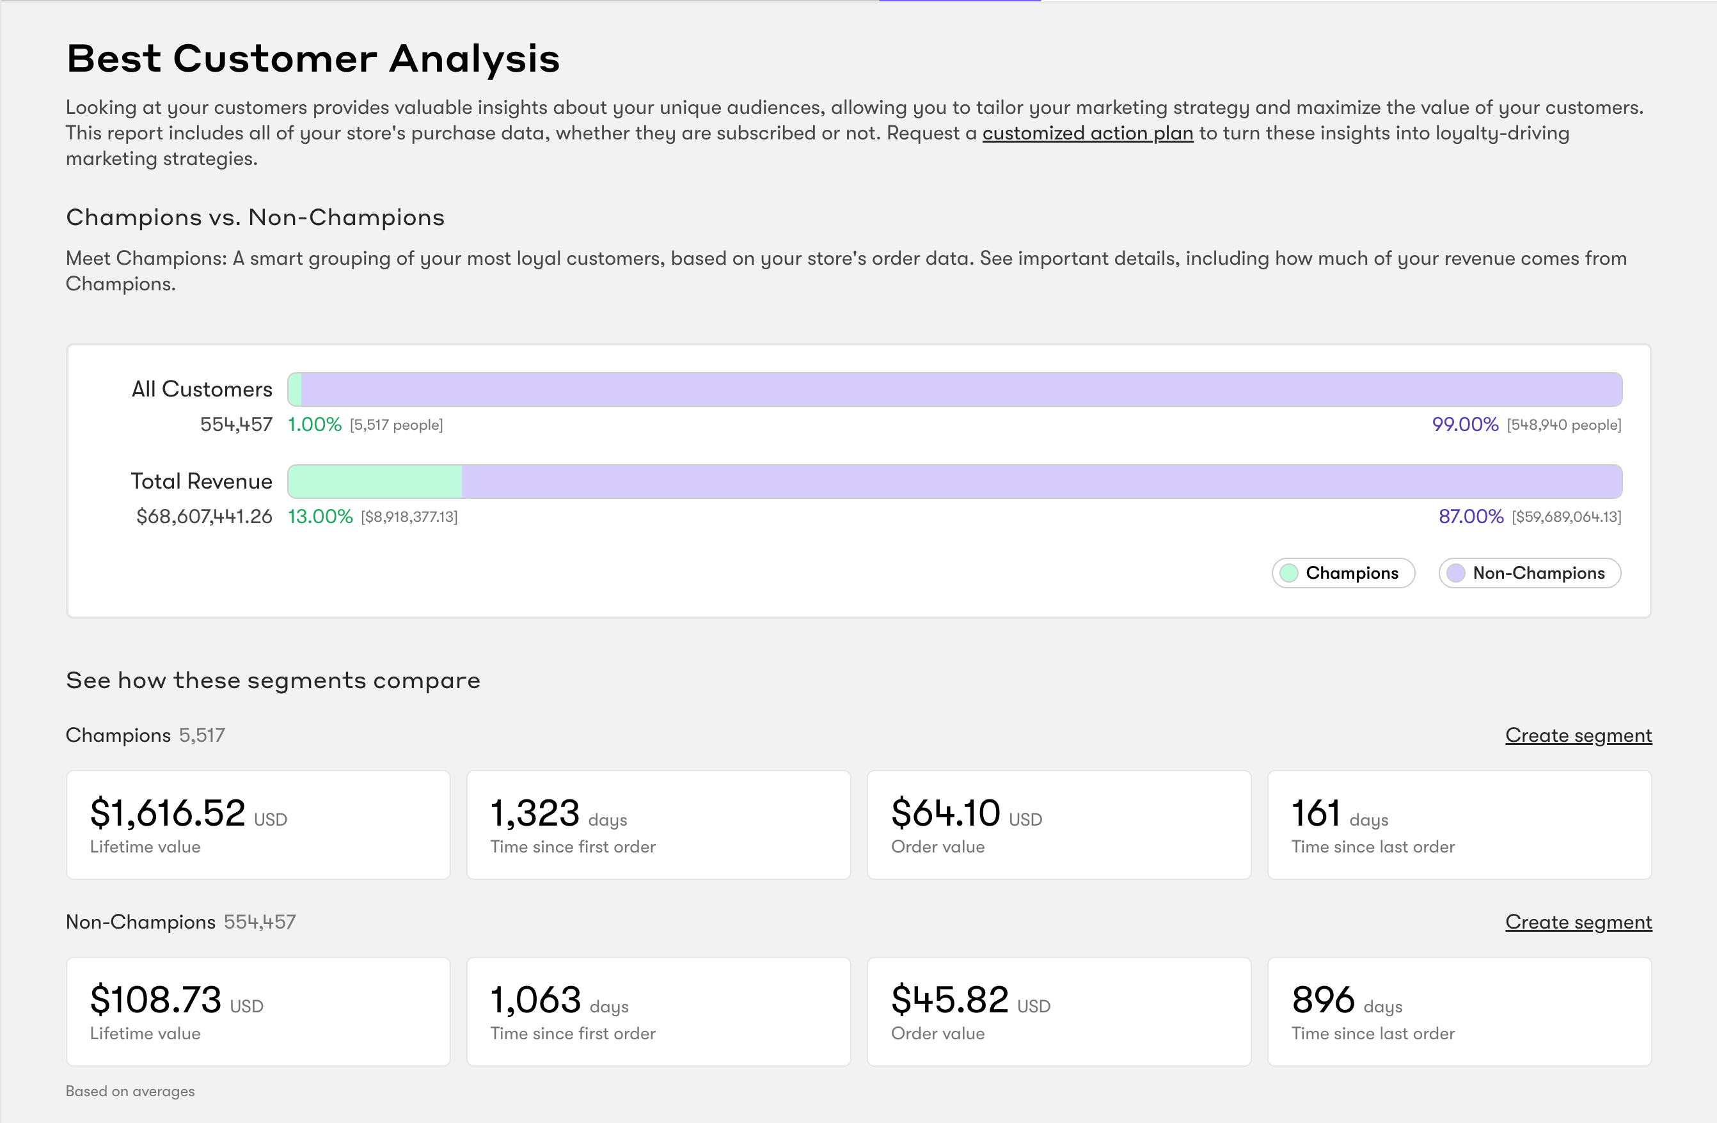The width and height of the screenshot is (1717, 1123).
Task: Select the Champions $64.10 Order value card
Action: pos(1058,824)
